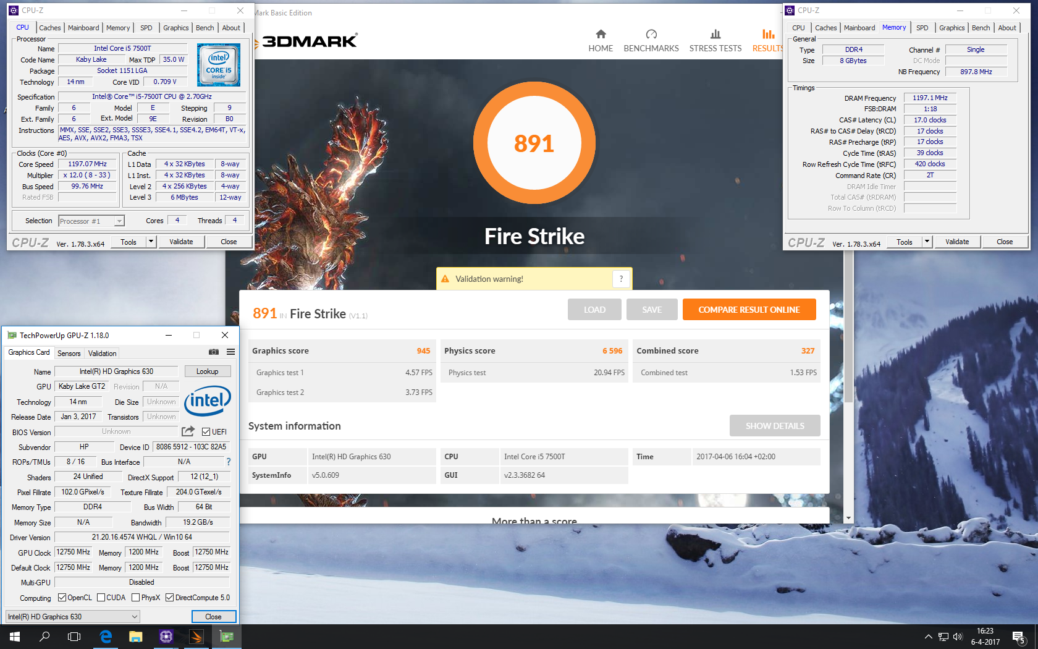
Task: Open the STRESS TESTS icon
Action: [x=715, y=34]
